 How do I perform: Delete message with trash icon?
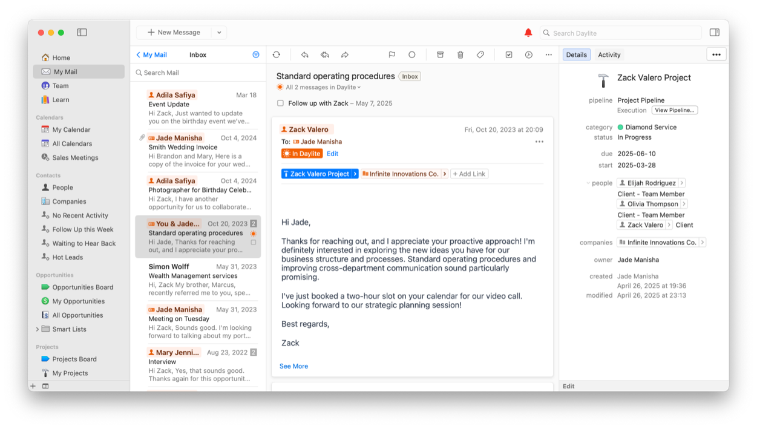460,54
